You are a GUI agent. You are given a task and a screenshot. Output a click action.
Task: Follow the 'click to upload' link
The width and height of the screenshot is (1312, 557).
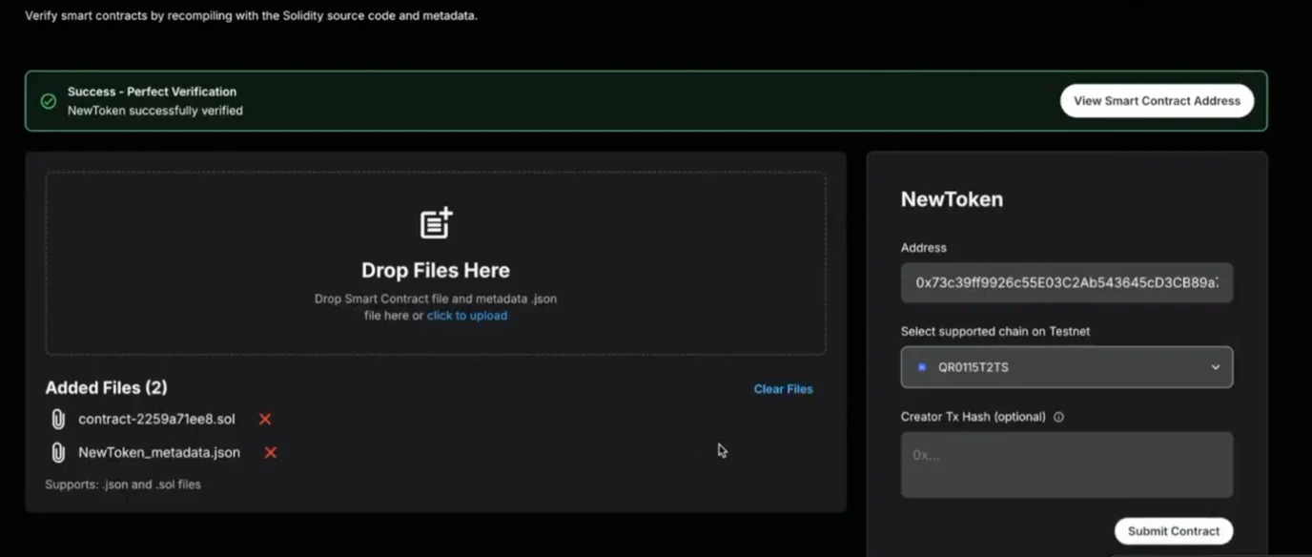click(467, 316)
